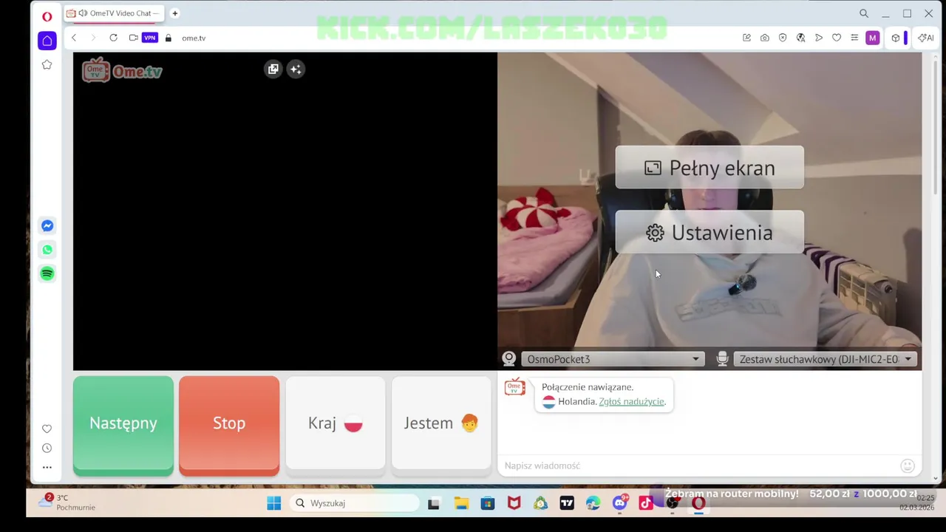Take a snapshot with camera toolbar icon
The image size is (946, 532).
tap(764, 38)
